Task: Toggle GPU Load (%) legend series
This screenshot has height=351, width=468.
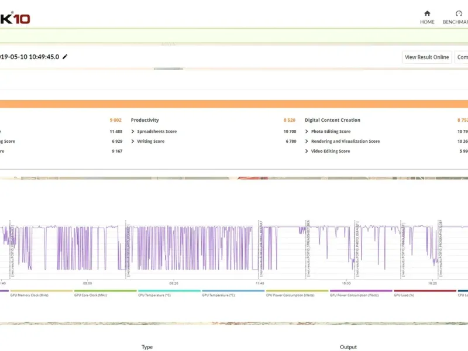Action: [425, 293]
